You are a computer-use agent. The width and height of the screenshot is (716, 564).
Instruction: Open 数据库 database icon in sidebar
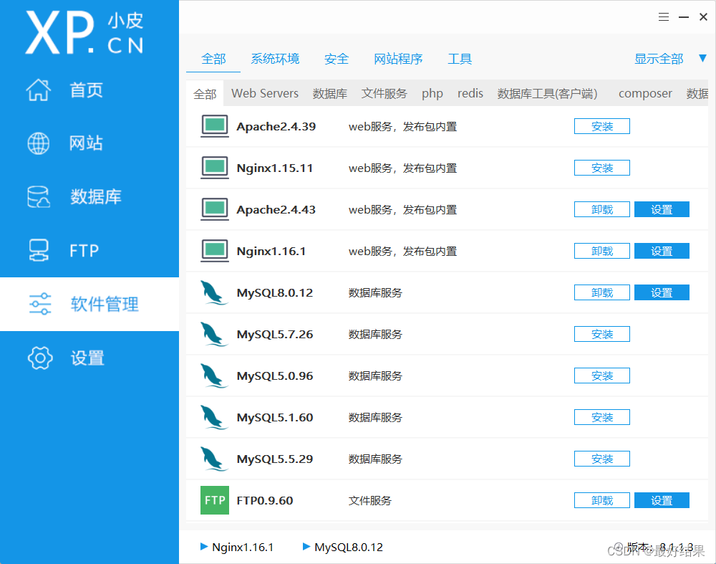(39, 197)
